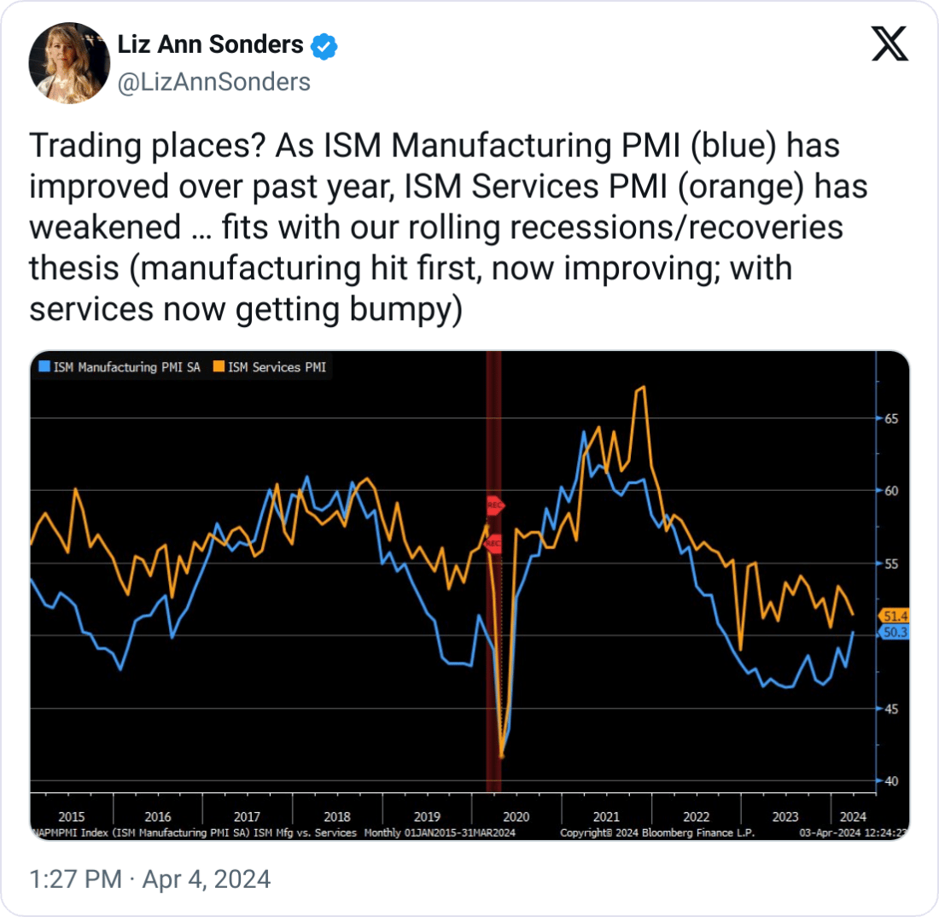
Task: Open the 1:27 PM Apr 4, 2024 timestamp
Action: tap(149, 879)
